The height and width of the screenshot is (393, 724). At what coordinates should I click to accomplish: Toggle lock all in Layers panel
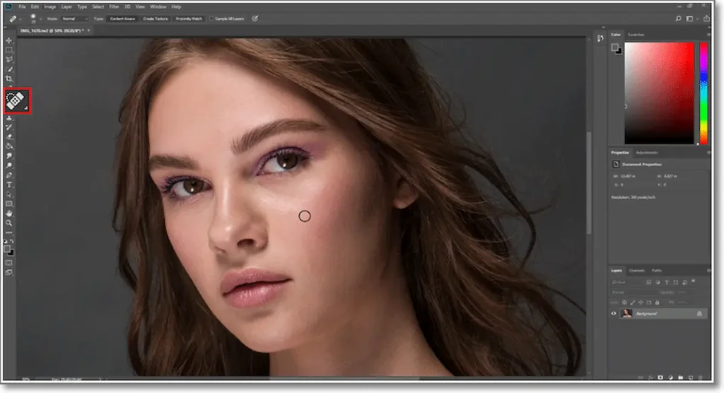(657, 303)
